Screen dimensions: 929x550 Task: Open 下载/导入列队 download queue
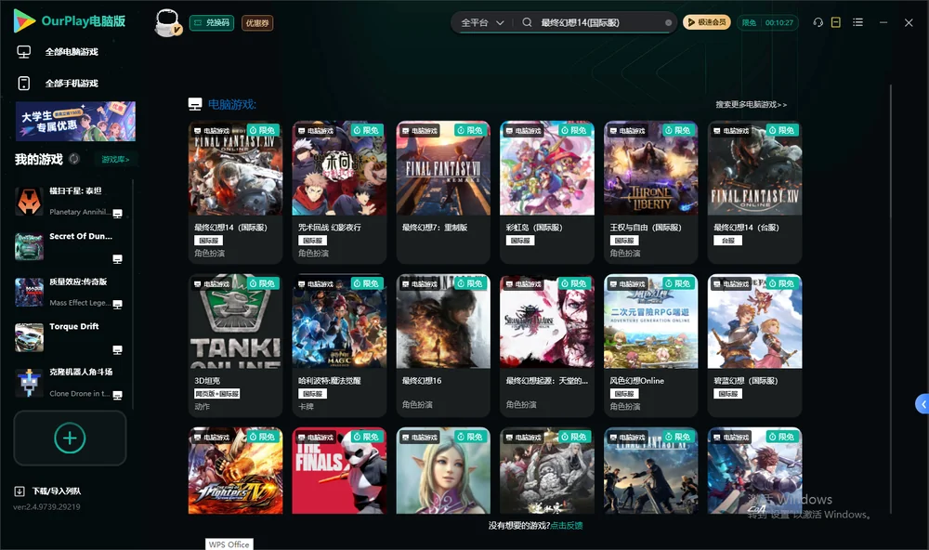[48, 491]
